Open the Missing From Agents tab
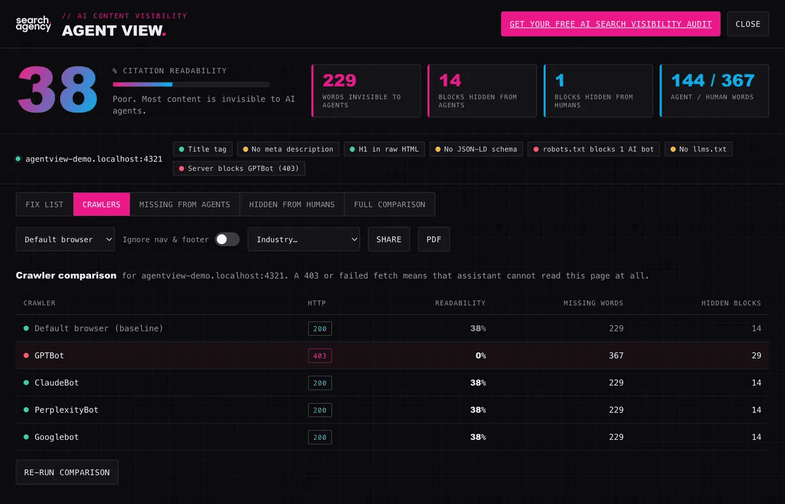Image resolution: width=785 pixels, height=504 pixels. point(184,204)
